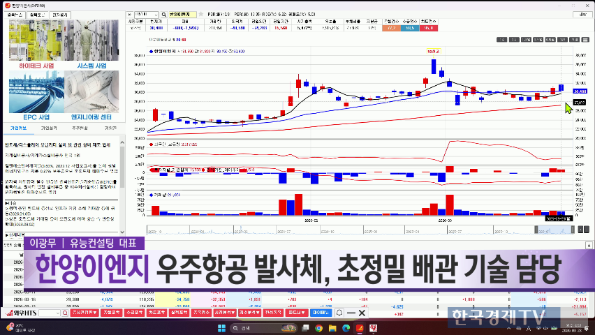Screen dimensions: 595x335
Task: Switch to the 기업실적 tab
Action: pyautogui.click(x=49, y=128)
